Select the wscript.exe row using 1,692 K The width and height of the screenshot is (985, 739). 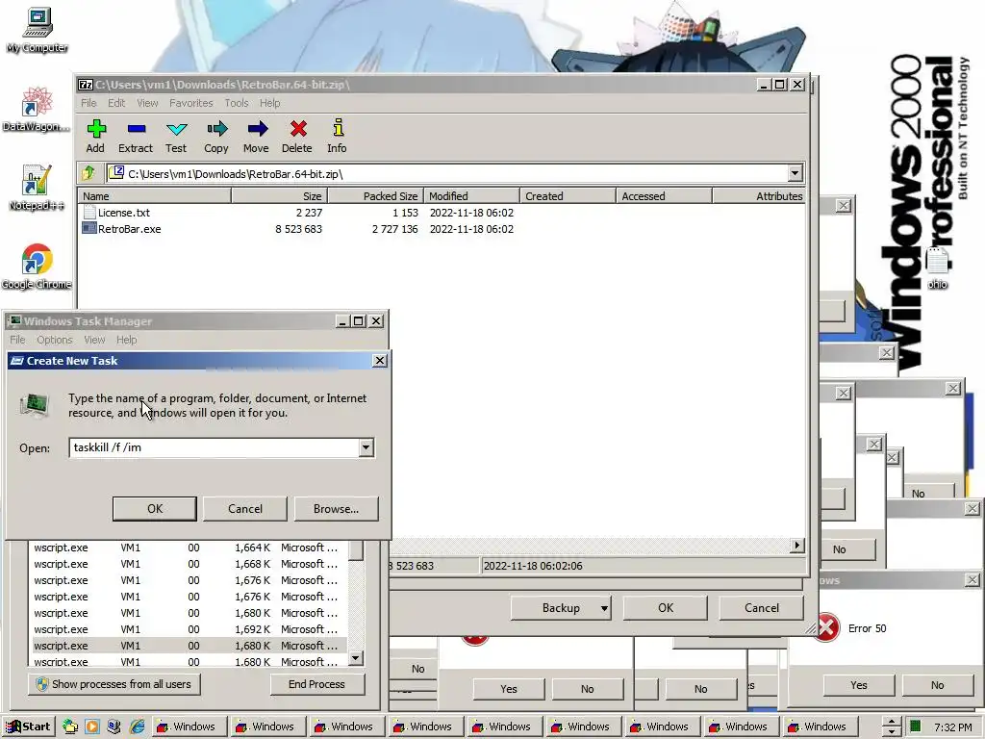point(189,629)
